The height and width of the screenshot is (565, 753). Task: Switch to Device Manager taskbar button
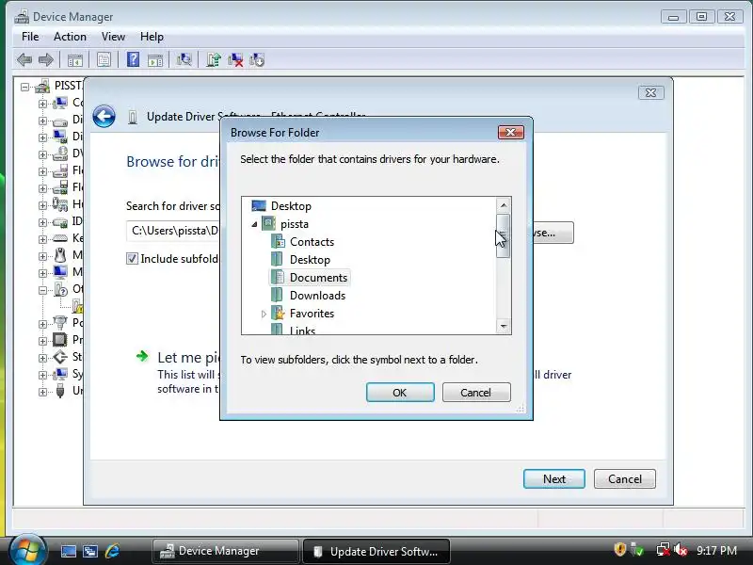pyautogui.click(x=225, y=551)
